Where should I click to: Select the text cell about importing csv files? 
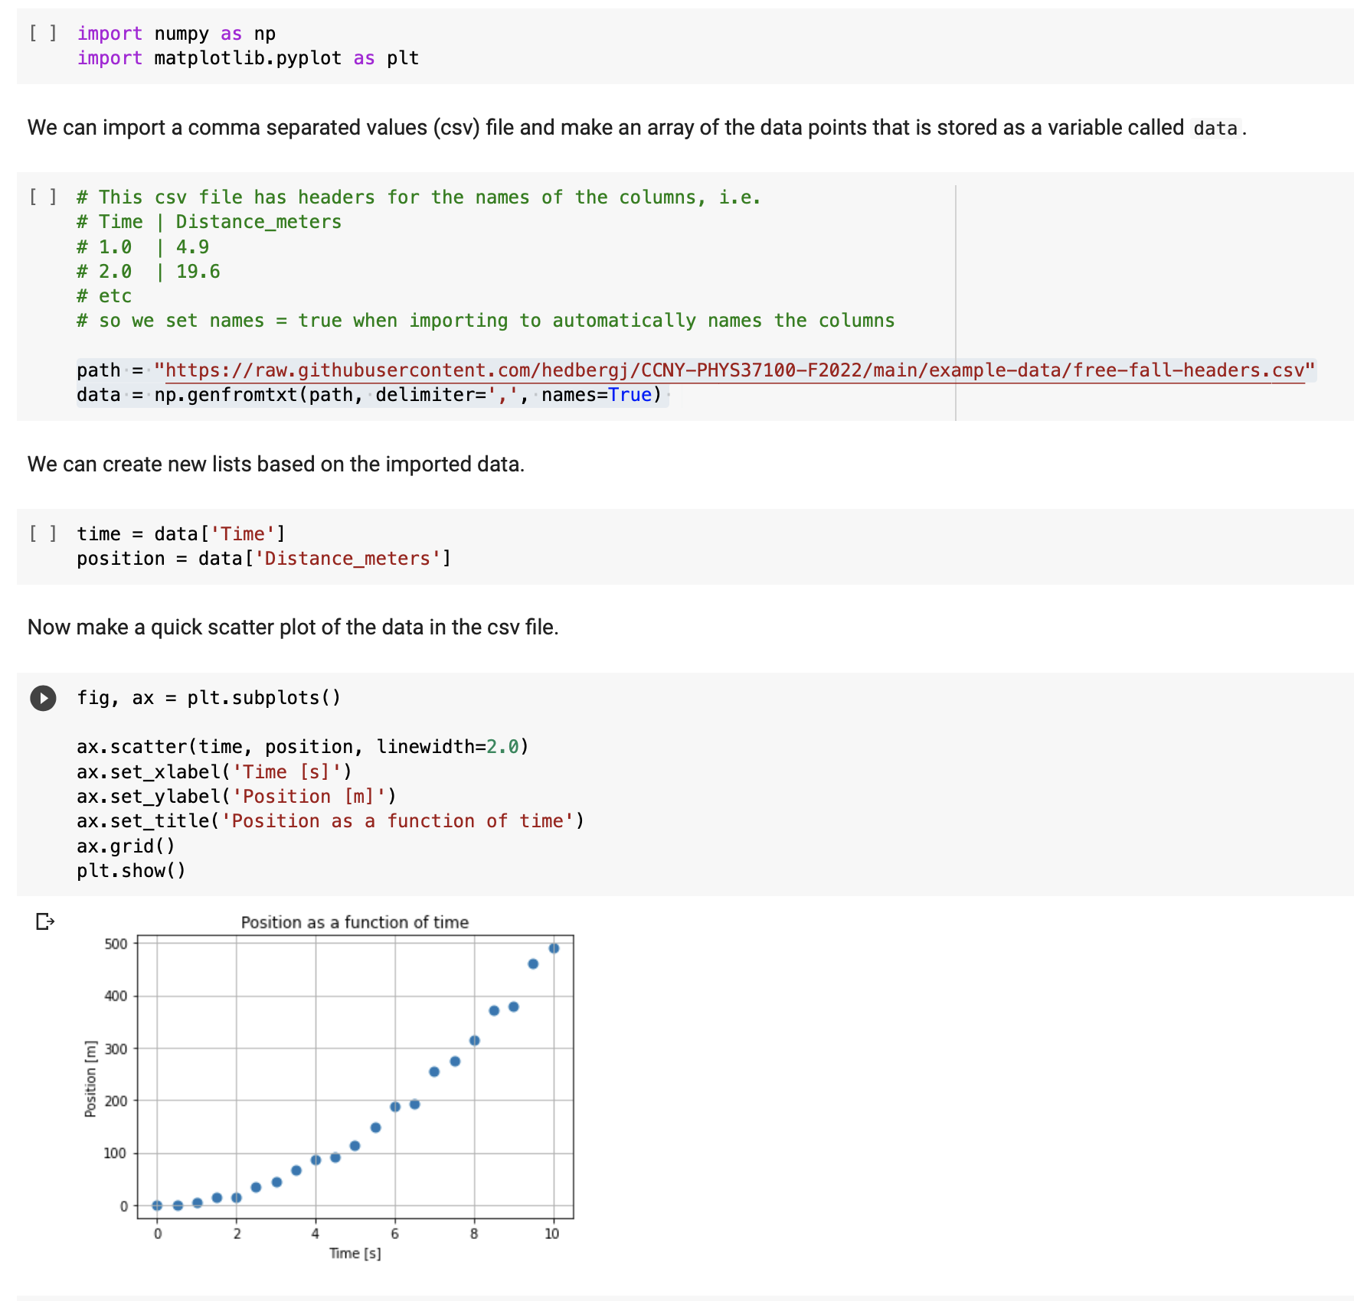(605, 128)
